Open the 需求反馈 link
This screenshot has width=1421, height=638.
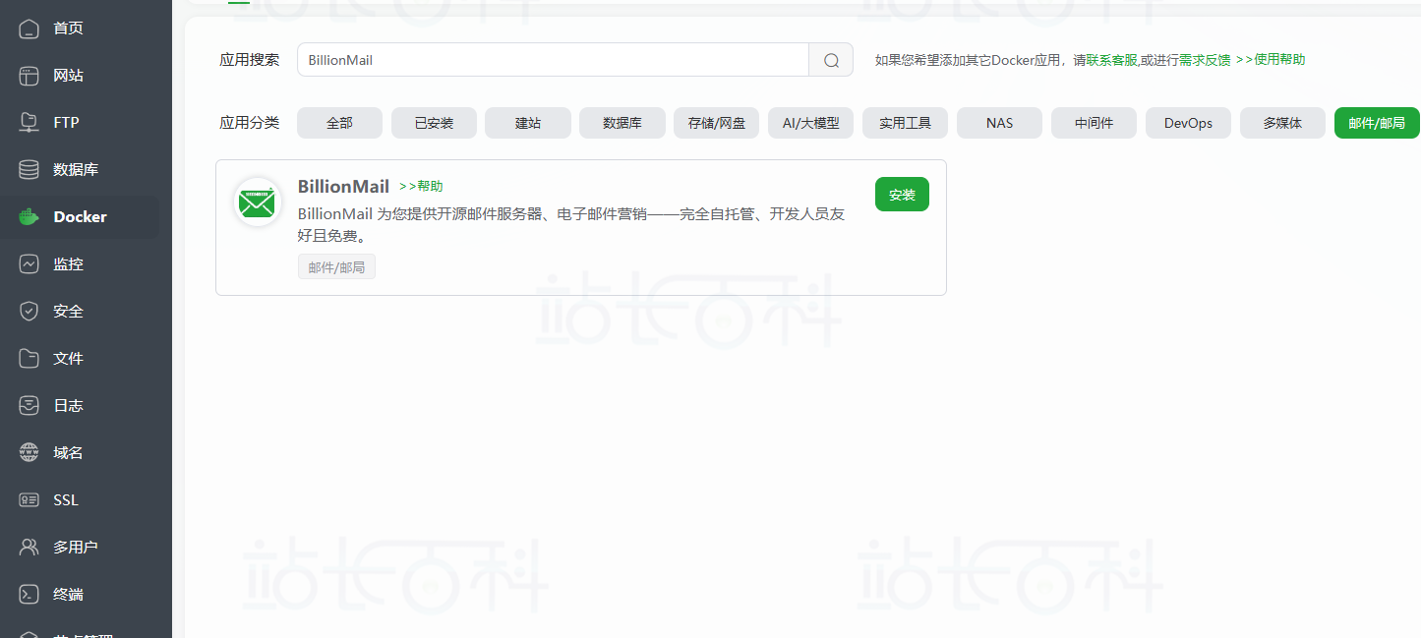tap(1205, 60)
